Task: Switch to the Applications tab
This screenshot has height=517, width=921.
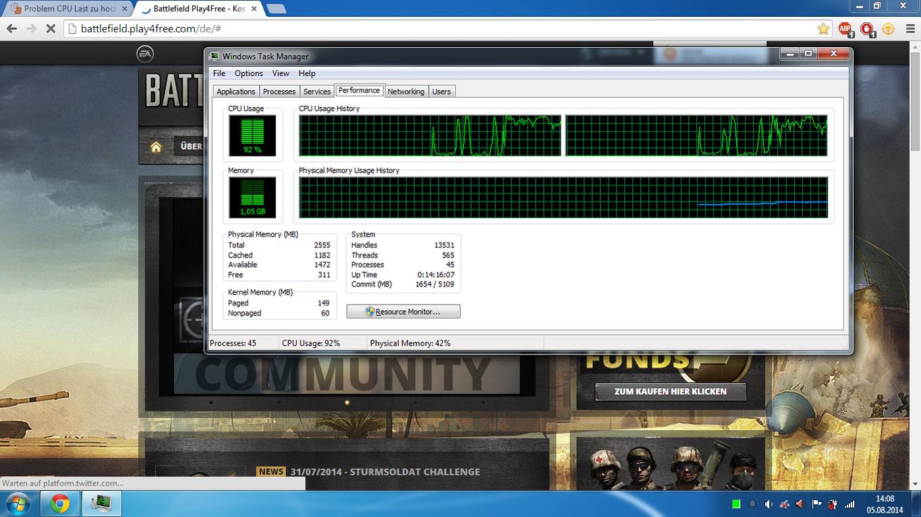Action: click(236, 92)
